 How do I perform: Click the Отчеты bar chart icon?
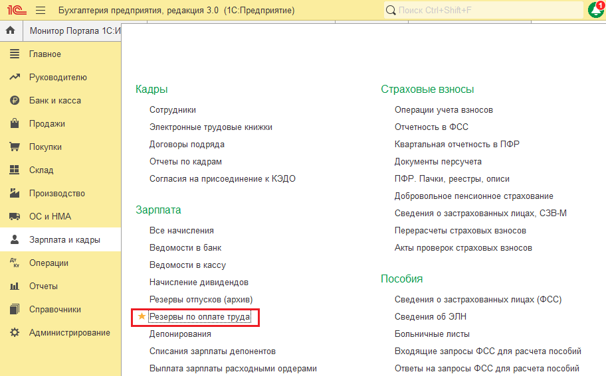(x=15, y=286)
